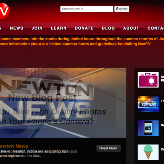164x164 pixels.
Task: Click the red NewTV logo
Action: click(3, 11)
